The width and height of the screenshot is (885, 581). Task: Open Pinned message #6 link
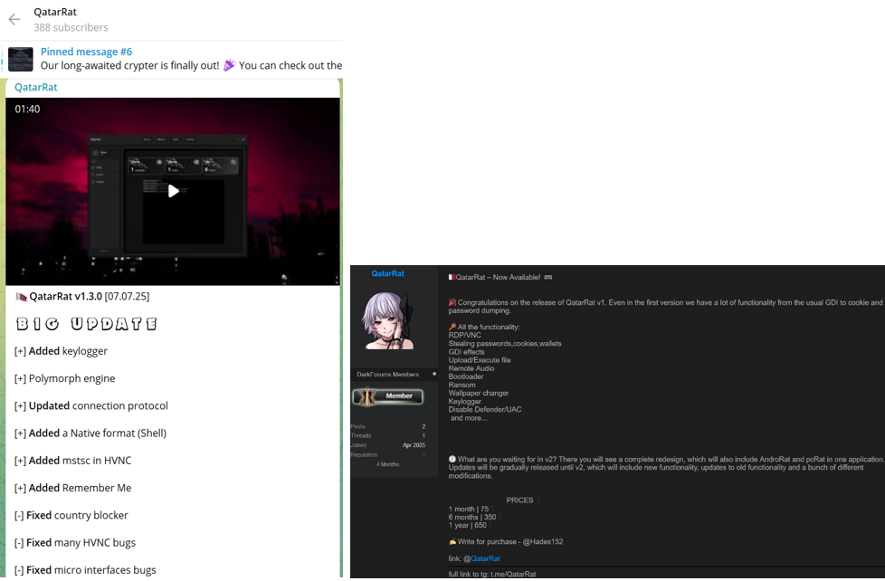[x=86, y=52]
